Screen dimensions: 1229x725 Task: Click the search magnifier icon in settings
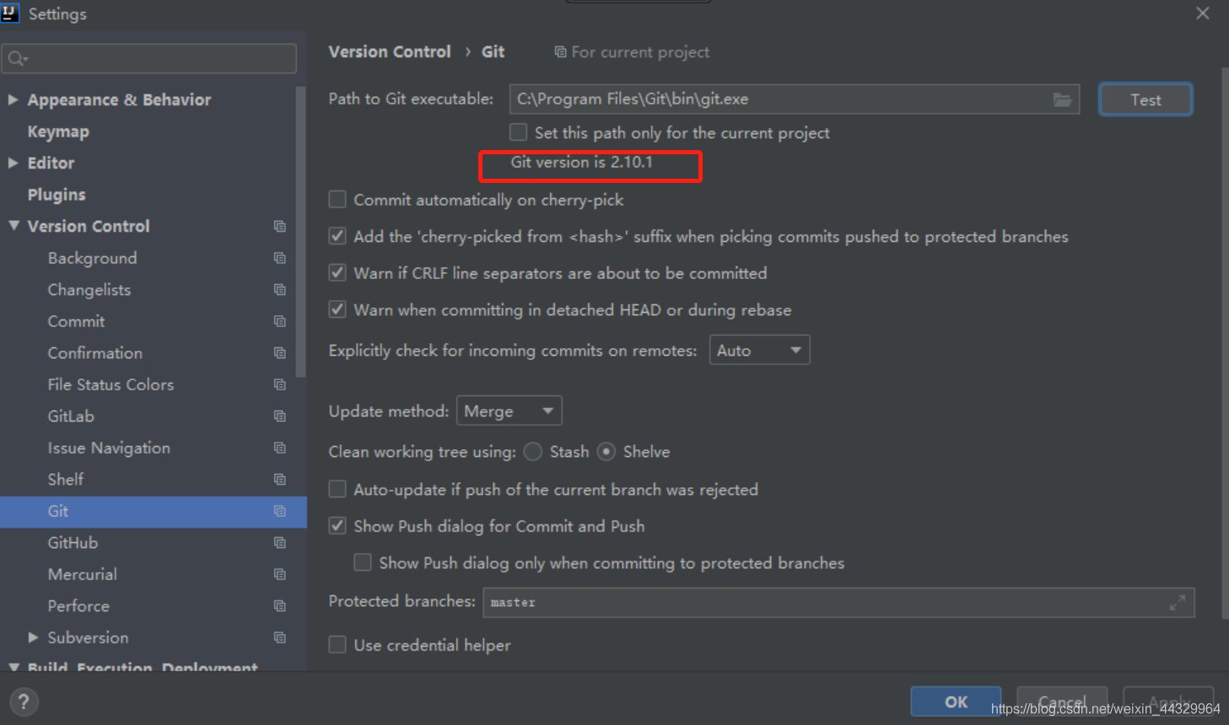[x=17, y=58]
